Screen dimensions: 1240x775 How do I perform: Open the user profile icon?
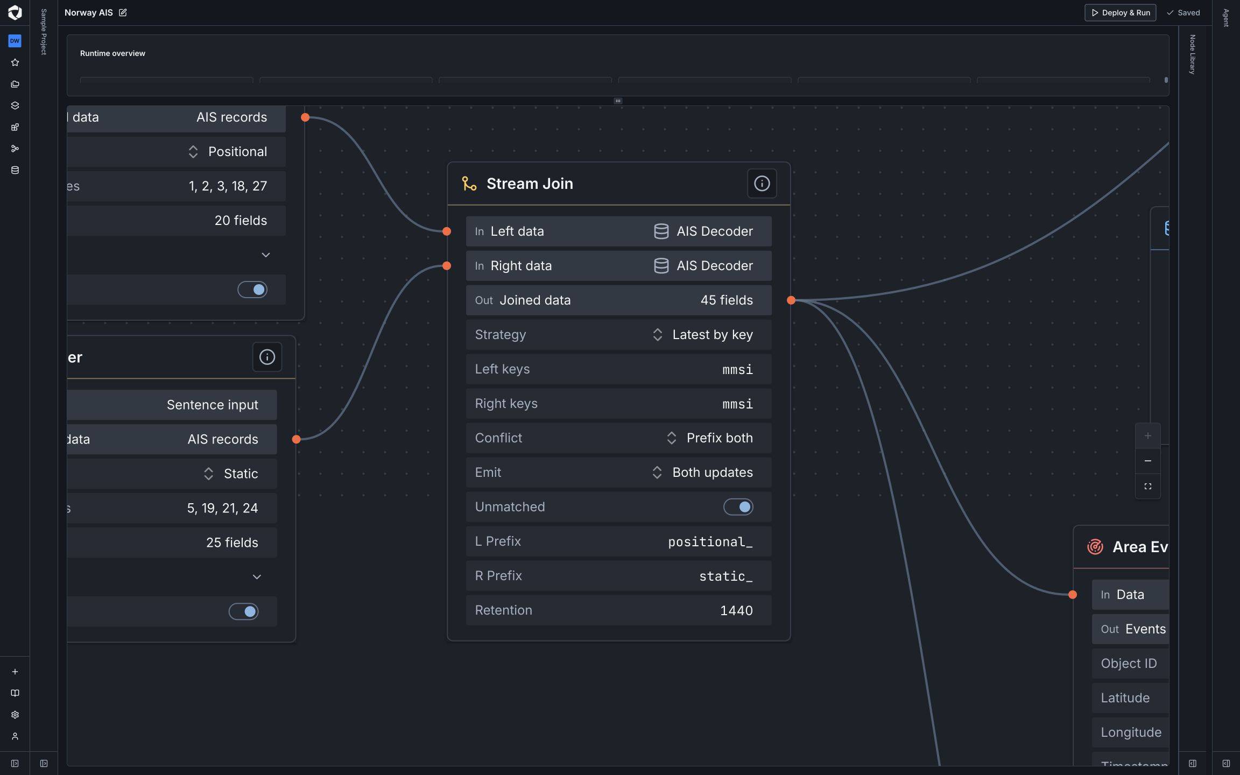15,736
